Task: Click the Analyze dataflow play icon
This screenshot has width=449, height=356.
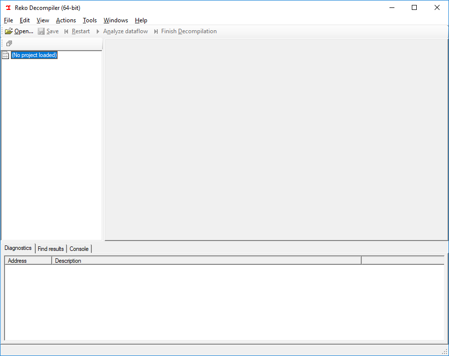Action: pos(98,31)
